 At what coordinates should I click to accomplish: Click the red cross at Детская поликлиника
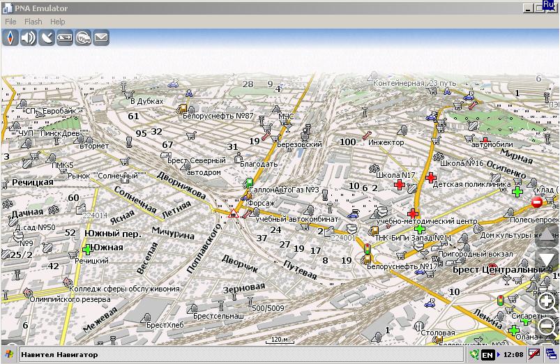431,177
